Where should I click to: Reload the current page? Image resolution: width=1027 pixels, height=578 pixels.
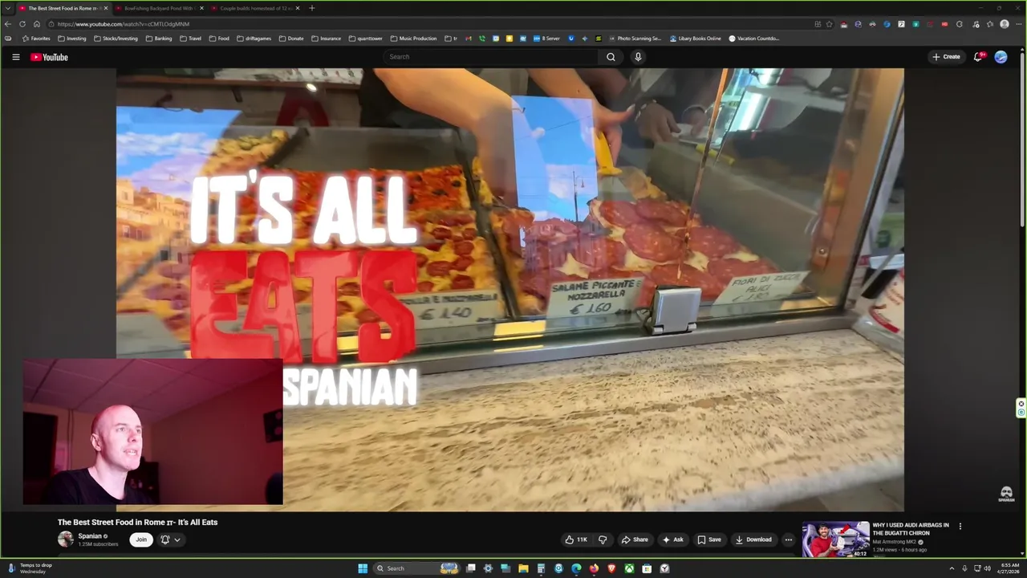pos(22,24)
